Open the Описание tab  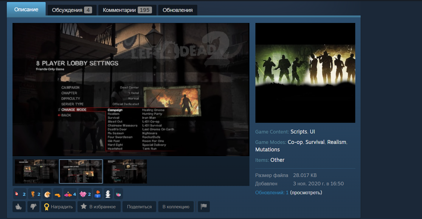coord(26,9)
